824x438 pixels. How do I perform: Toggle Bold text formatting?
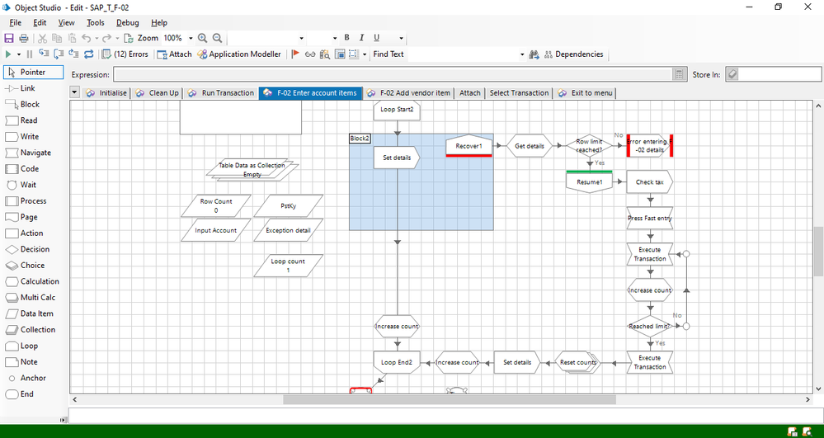coord(347,38)
